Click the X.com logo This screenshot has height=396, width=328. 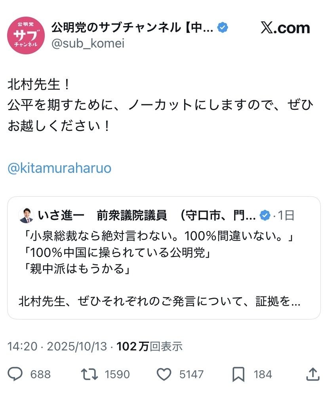coord(287,28)
